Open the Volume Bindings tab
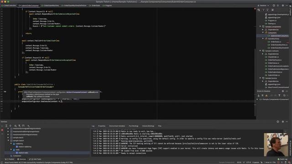Viewport: 292px width, 164px height. 148,126
